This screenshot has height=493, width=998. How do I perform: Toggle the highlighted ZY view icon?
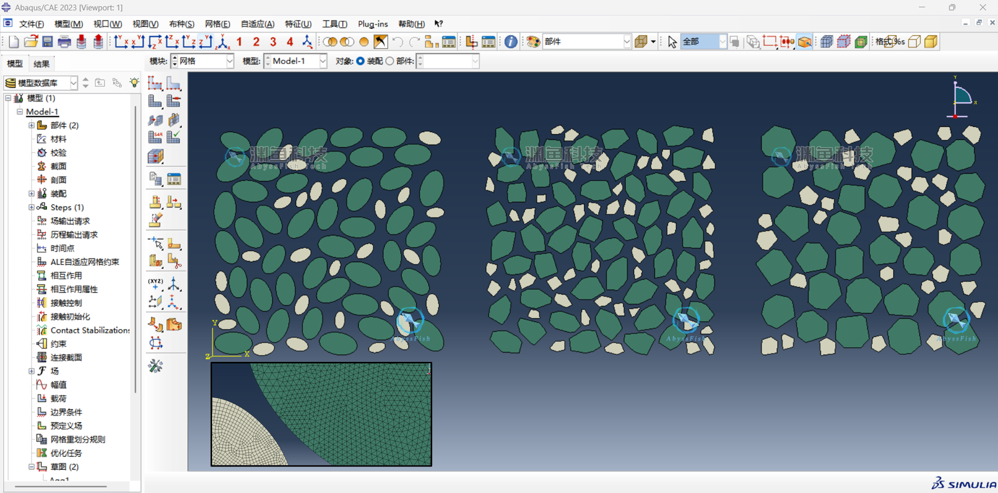click(206, 42)
